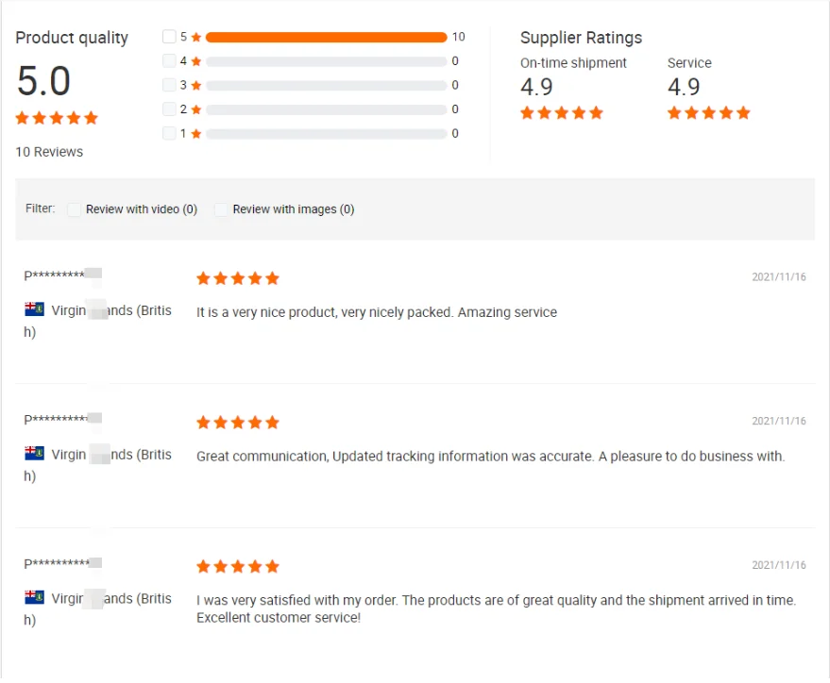Click the empty 4-star rating bar

coord(326,61)
